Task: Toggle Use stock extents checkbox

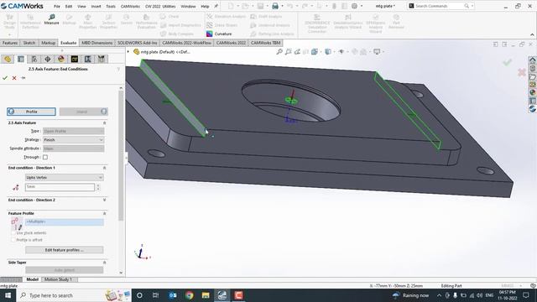Action: click(x=13, y=233)
